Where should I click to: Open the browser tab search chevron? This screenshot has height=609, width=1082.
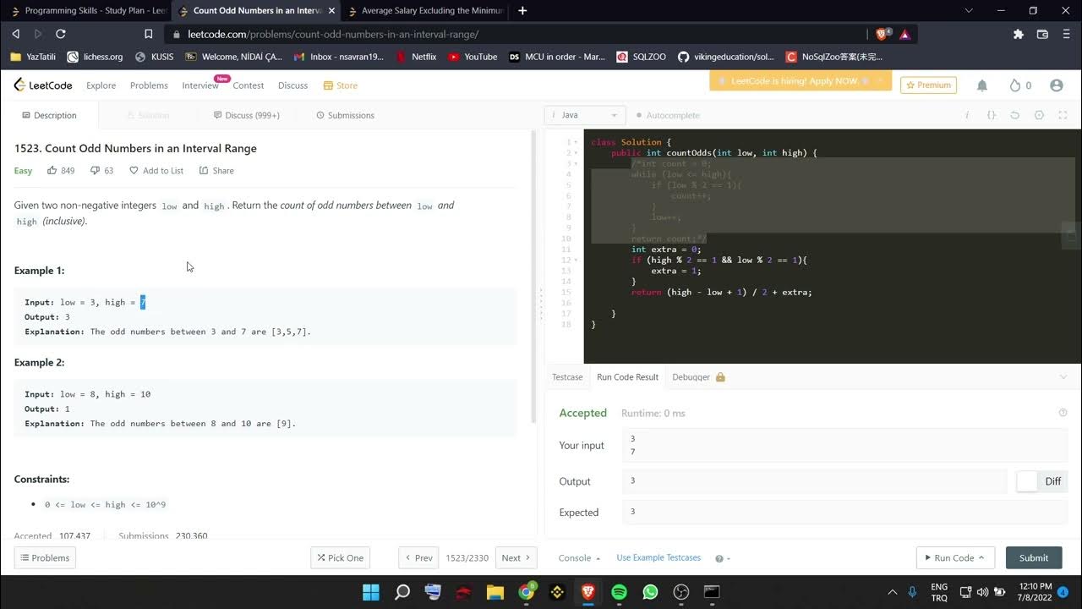click(x=968, y=11)
